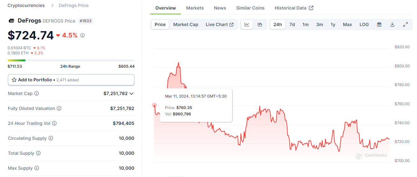This screenshot has height=177, width=417.
Task: Open info icon beside the 4.5% change
Action: [x=82, y=35]
